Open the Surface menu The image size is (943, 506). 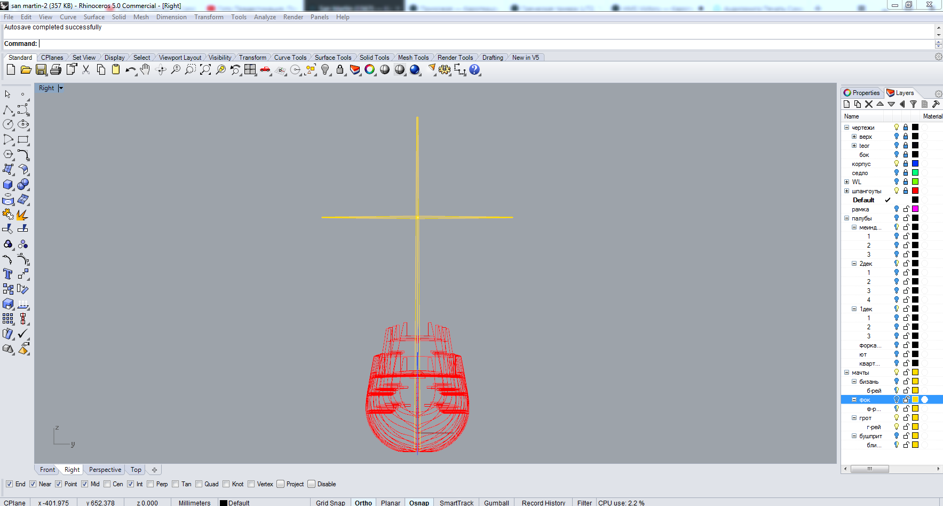point(94,17)
